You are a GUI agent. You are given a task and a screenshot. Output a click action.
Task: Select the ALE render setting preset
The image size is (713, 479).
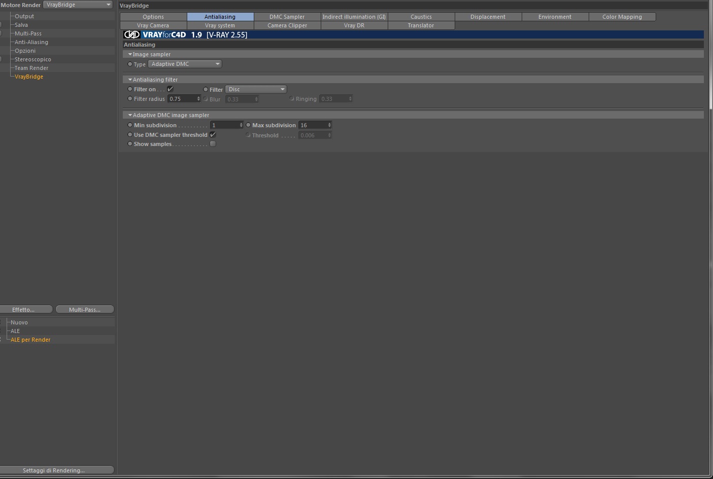coord(15,331)
